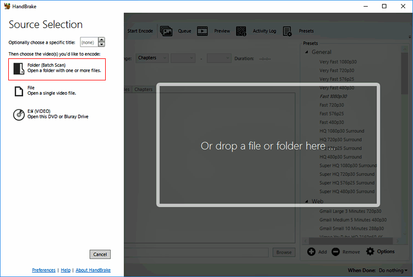Select the HQ 1080p30 Surround preset
Screen dimensions: 413x277
tap(342, 131)
